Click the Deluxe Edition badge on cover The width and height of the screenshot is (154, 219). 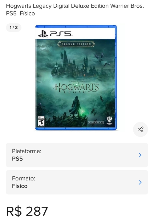[76, 44]
